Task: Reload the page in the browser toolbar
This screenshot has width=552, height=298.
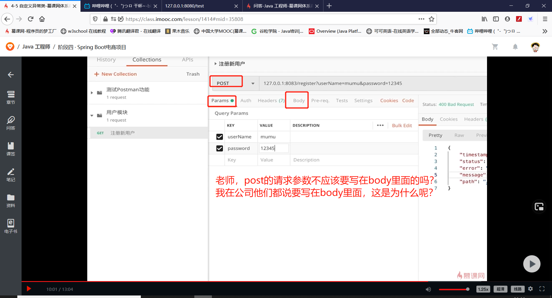Action: 30,19
